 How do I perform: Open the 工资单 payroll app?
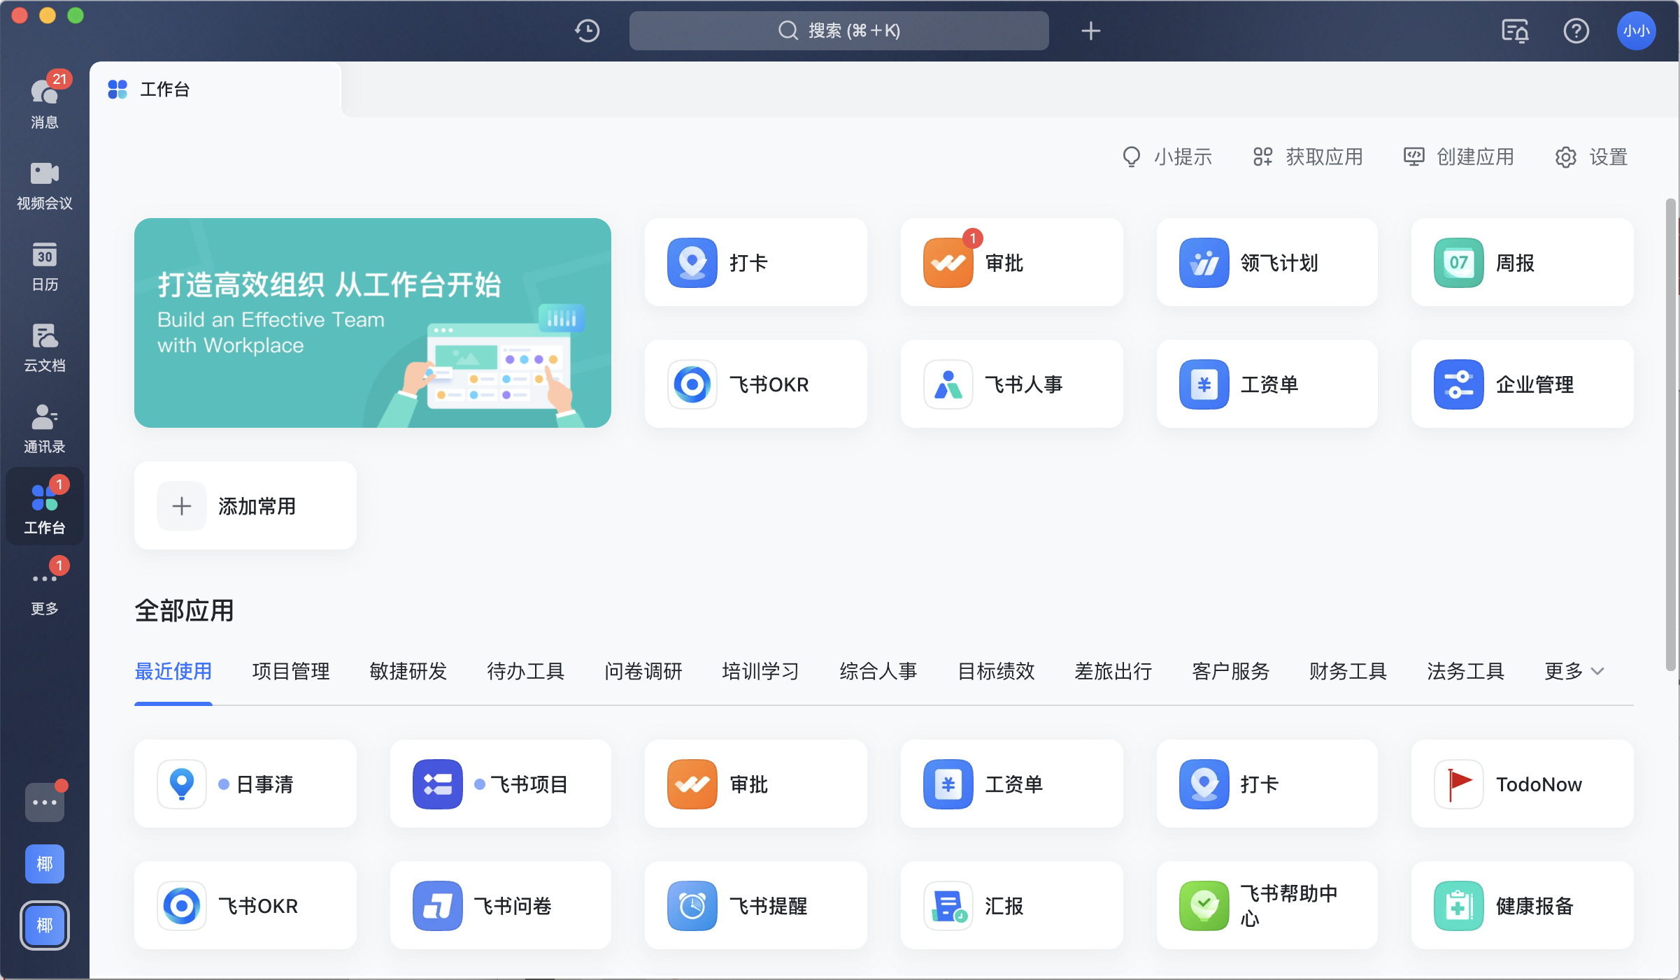pos(1266,384)
